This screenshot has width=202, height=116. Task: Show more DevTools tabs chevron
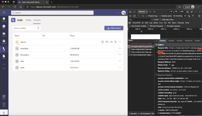[x=150, y=12]
